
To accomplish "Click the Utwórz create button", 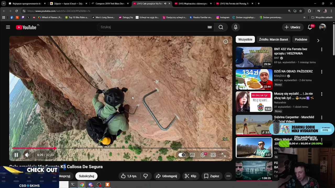I will [293, 27].
